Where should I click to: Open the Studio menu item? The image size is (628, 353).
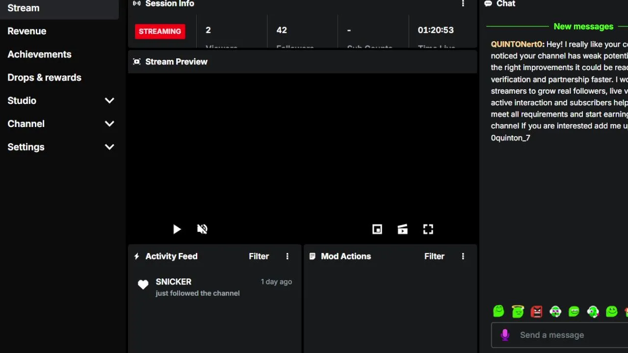[22, 101]
